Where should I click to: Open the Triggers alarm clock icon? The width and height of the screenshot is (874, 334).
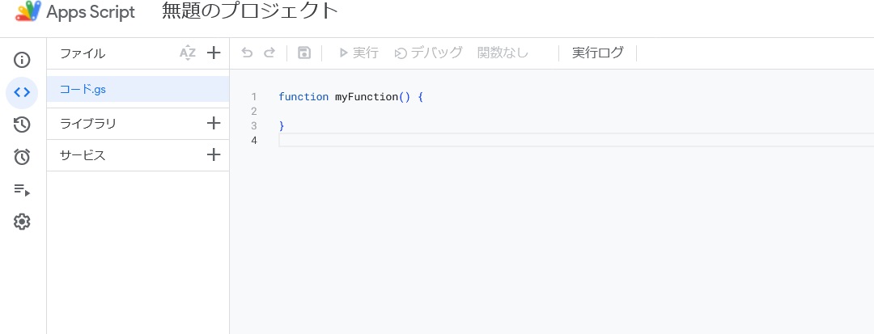[x=22, y=157]
